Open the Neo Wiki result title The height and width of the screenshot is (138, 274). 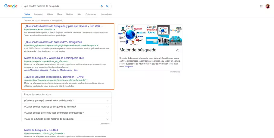64,26
